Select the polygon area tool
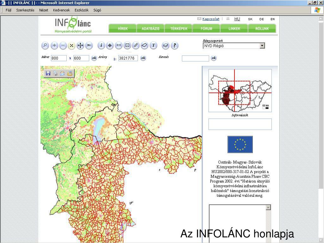Viewport: 324px width, 243px height. click(144, 46)
